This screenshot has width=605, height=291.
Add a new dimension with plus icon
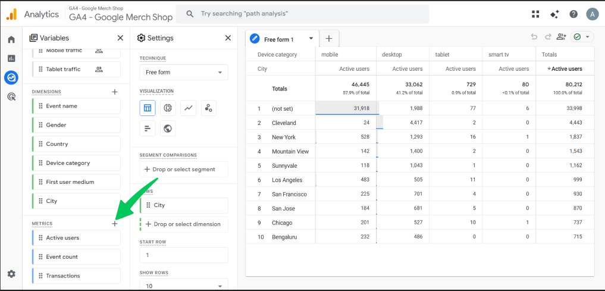click(115, 92)
